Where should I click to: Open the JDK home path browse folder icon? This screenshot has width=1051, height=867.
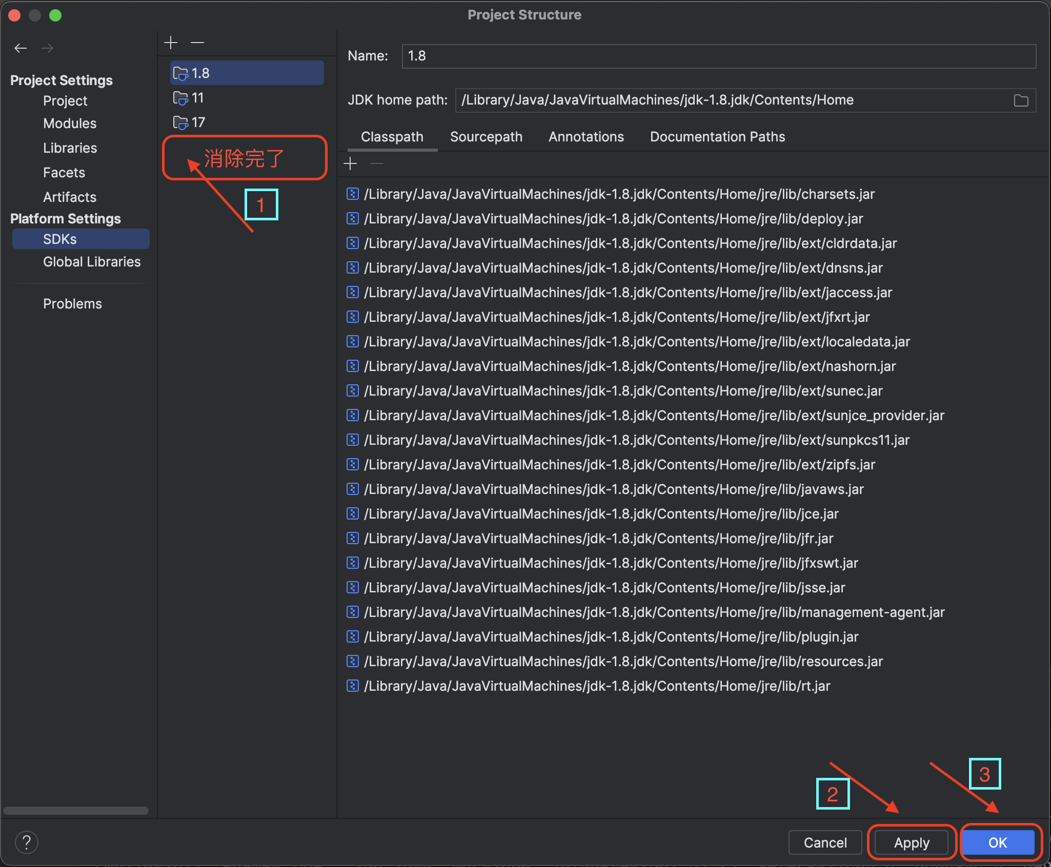point(1021,100)
